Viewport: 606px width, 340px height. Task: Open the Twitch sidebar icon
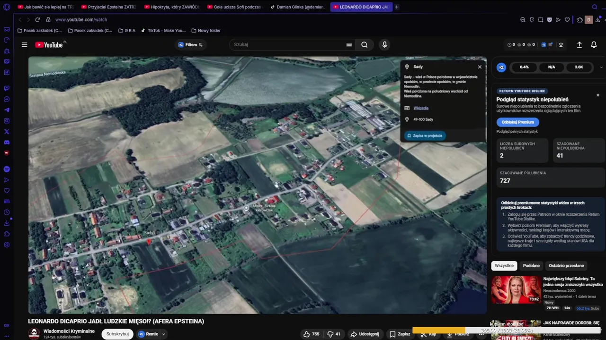pos(7,88)
